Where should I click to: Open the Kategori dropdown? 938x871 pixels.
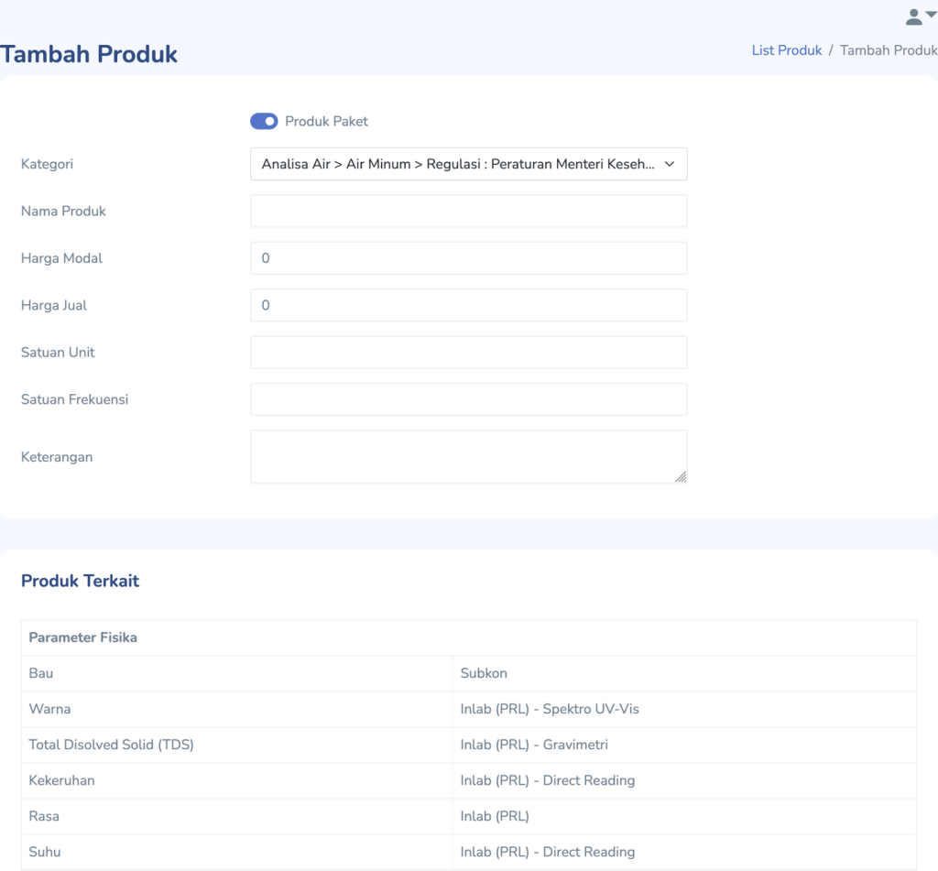click(468, 164)
